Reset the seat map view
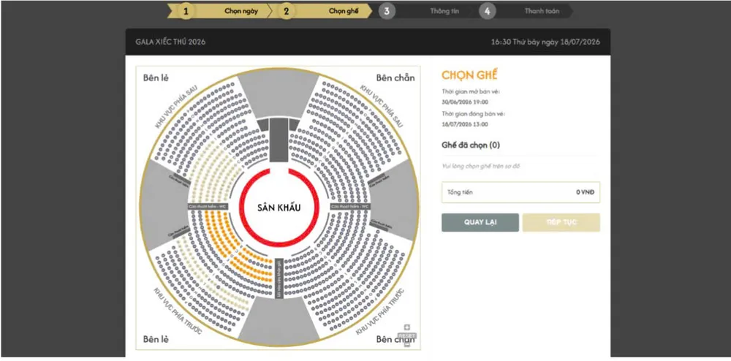 point(406,336)
